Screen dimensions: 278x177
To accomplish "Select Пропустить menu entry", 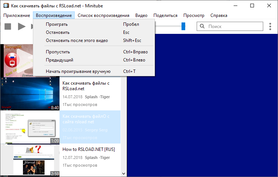I will pos(94,52).
